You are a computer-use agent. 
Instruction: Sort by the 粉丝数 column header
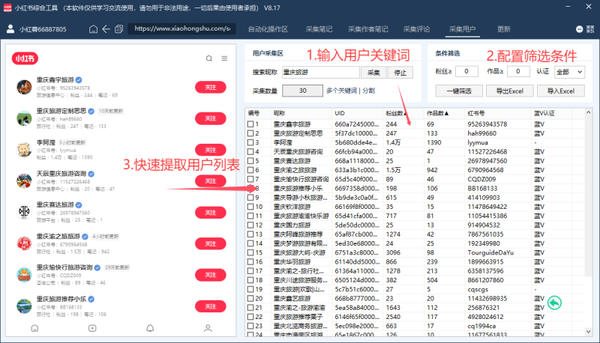pyautogui.click(x=403, y=113)
